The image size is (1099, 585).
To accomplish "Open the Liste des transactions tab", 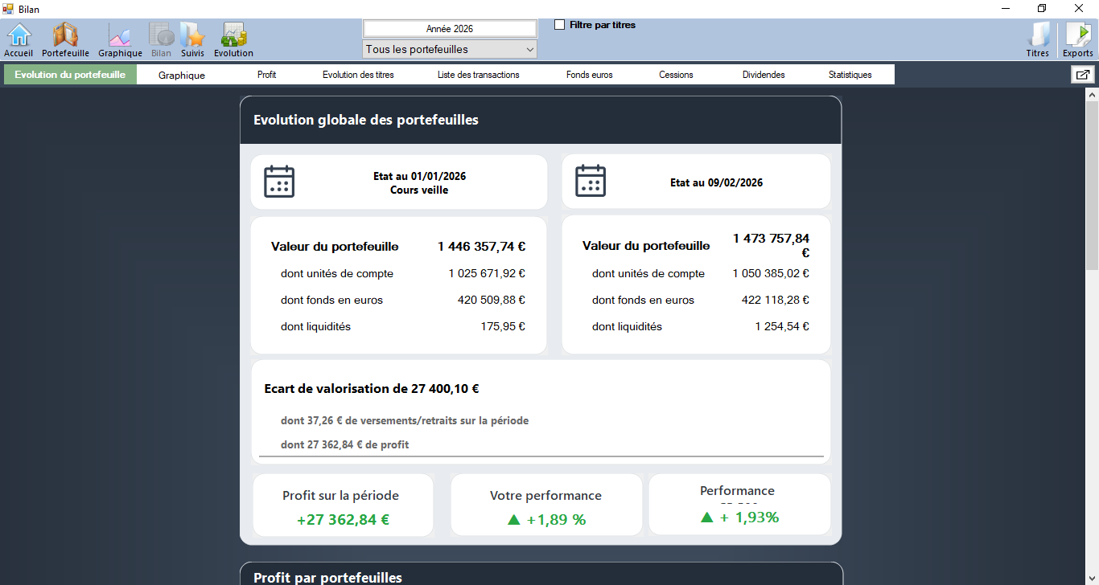I will (478, 75).
